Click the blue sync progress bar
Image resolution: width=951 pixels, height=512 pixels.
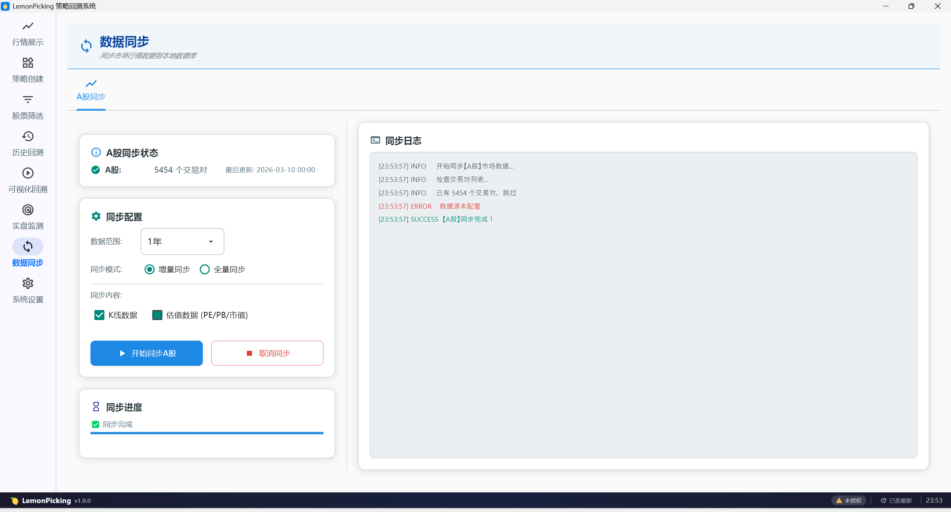click(207, 433)
